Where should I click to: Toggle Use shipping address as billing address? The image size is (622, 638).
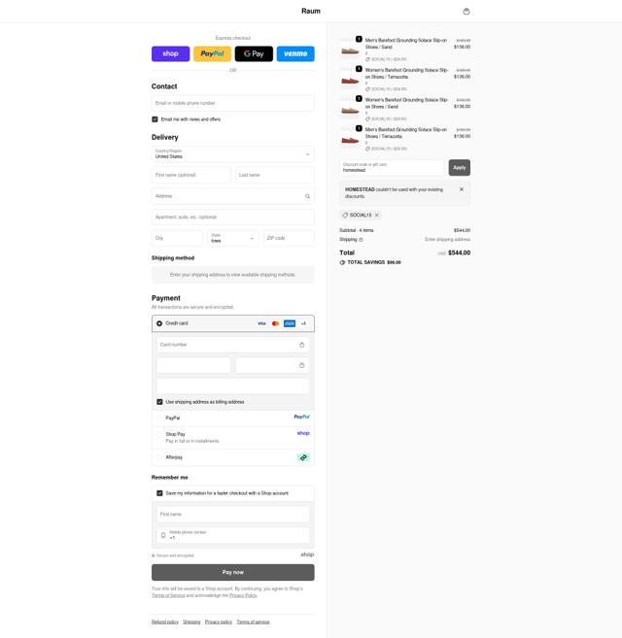coord(159,402)
